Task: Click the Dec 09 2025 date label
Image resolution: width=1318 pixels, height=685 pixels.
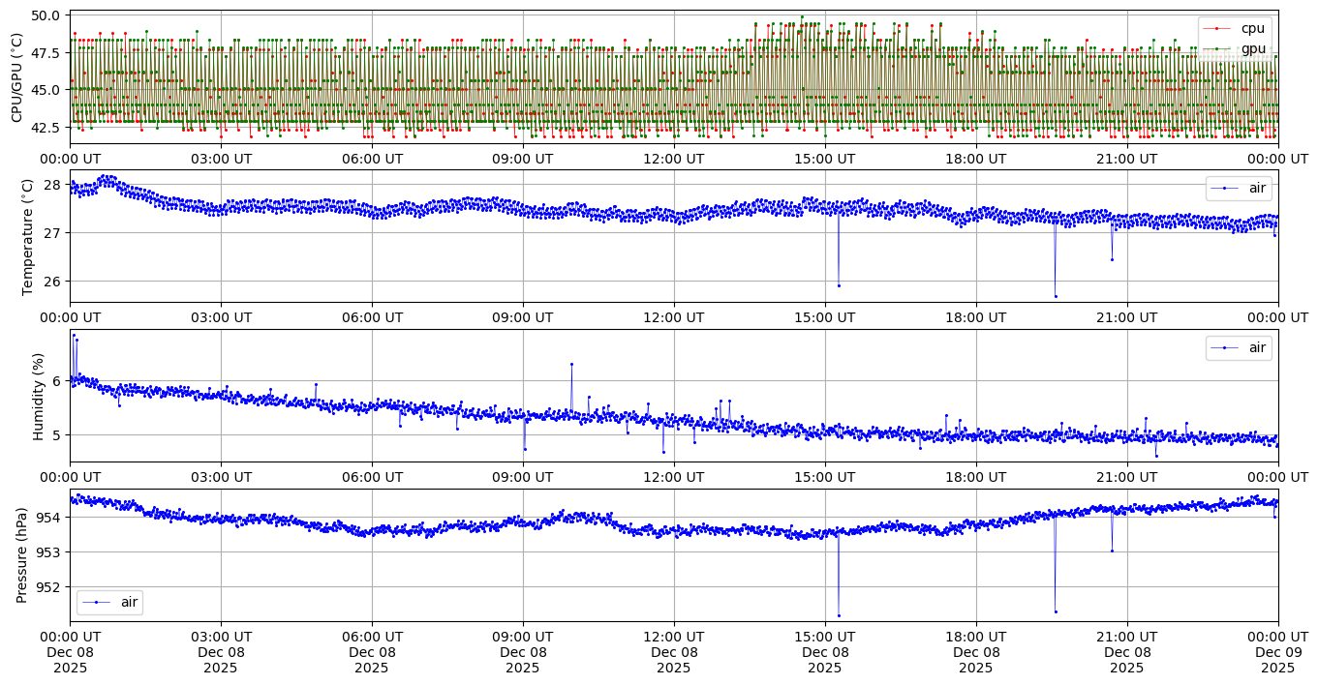Action: pos(1277,652)
